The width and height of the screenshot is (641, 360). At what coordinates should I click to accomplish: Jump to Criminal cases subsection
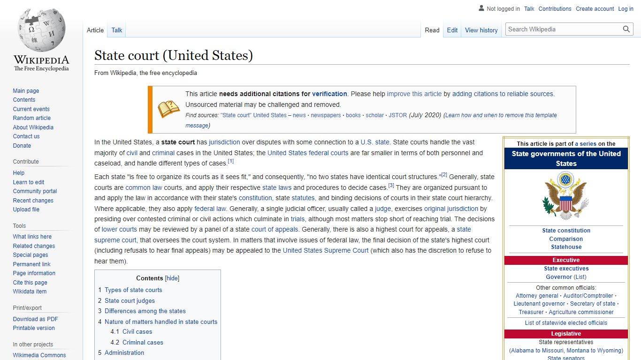[143, 343]
